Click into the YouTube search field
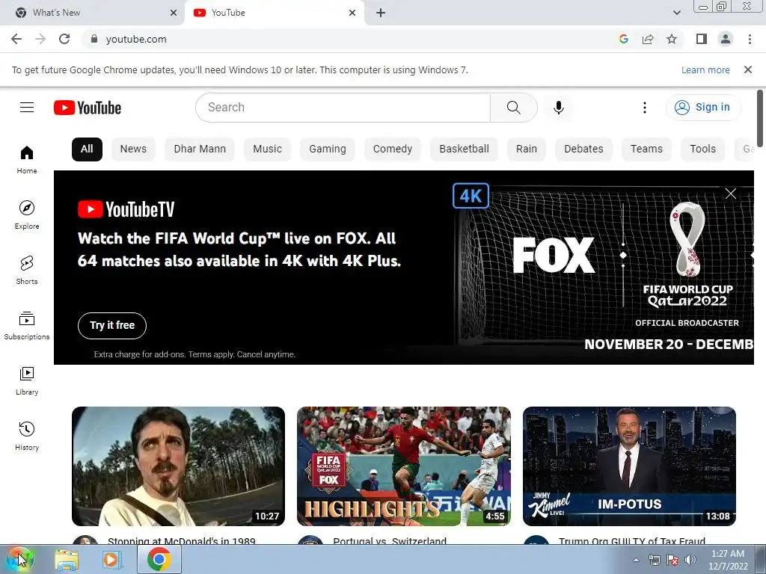The image size is (766, 574). [343, 108]
